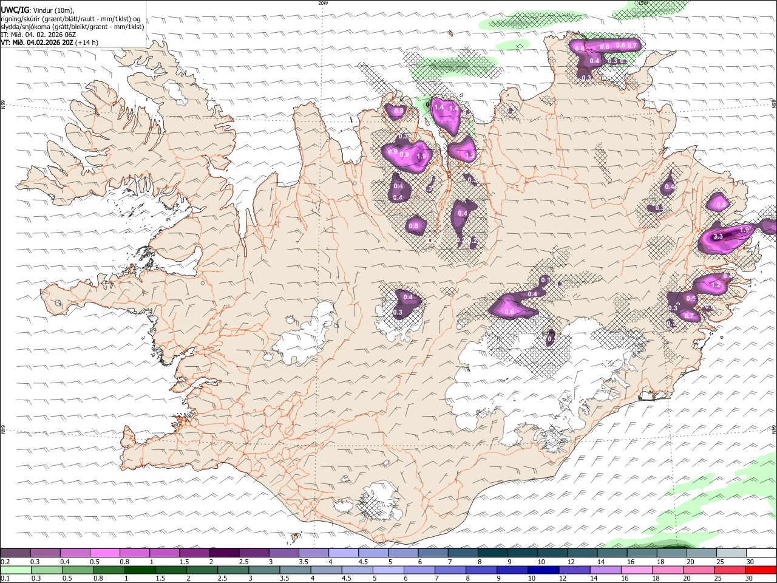Select the darkest green bottom legend swatch at 1
This screenshot has height=583, width=777.
click(x=140, y=570)
